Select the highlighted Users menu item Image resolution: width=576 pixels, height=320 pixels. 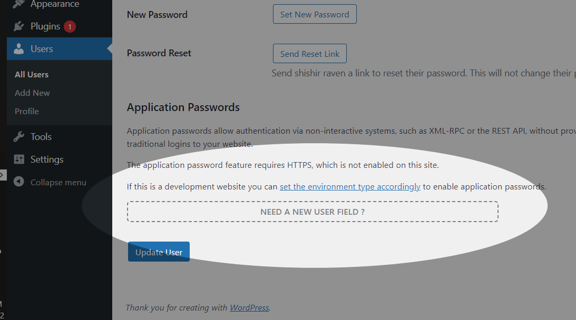tap(41, 48)
